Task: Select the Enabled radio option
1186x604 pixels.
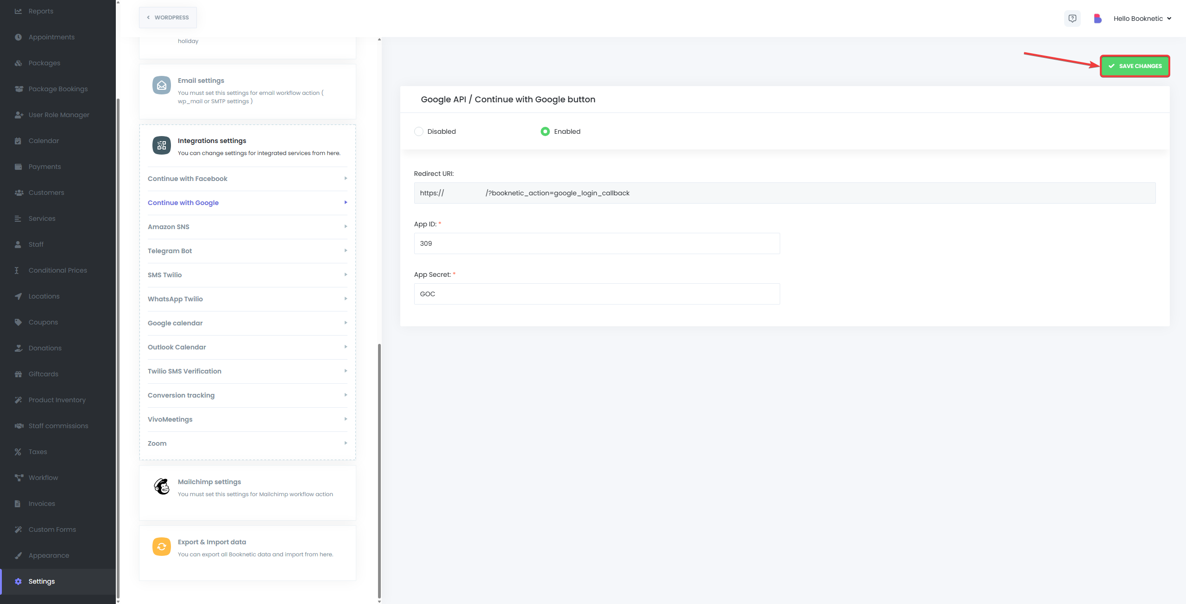Action: (545, 131)
